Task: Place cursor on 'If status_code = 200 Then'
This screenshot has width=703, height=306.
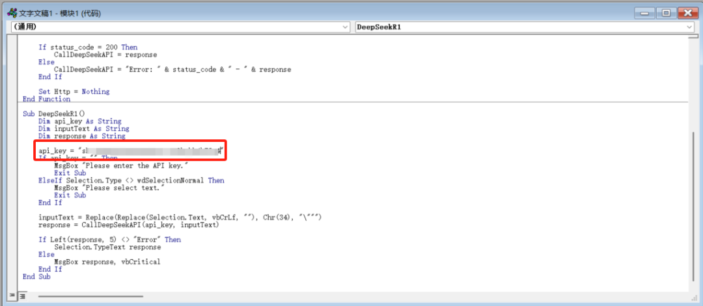Action: [x=88, y=47]
